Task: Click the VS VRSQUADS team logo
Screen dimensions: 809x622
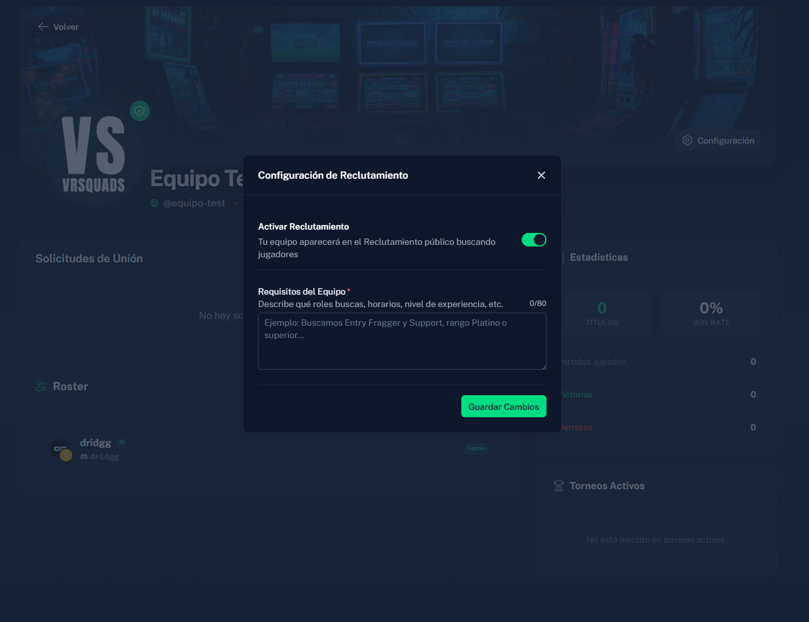Action: click(x=94, y=154)
